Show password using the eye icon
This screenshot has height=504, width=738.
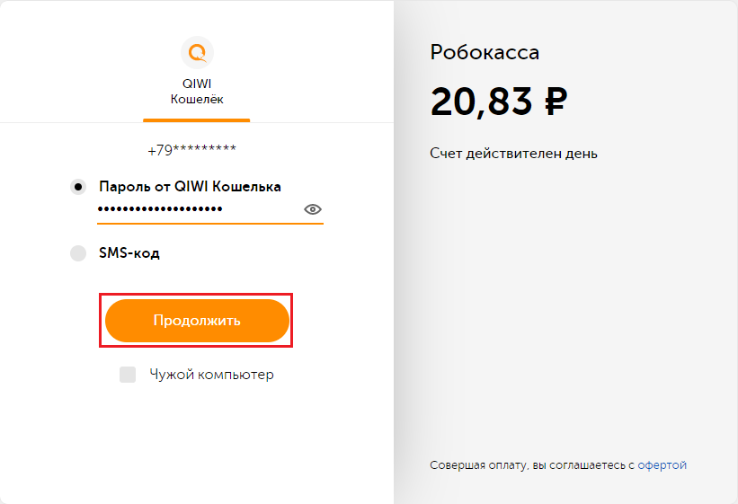(x=313, y=209)
